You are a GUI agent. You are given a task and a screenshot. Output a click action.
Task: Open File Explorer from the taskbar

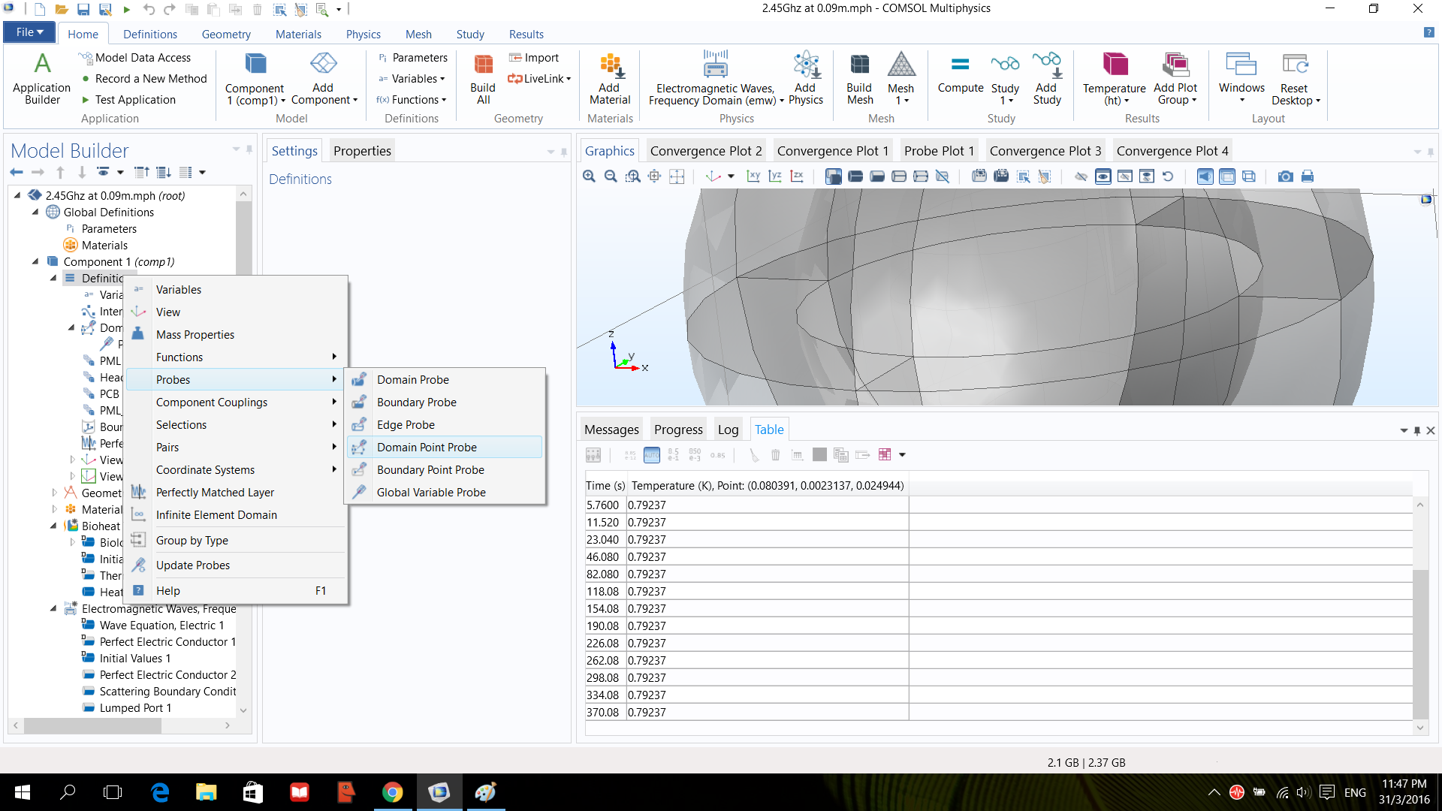(206, 792)
